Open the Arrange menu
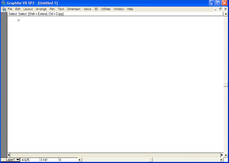The height and width of the screenshot is (163, 229). pyautogui.click(x=41, y=9)
